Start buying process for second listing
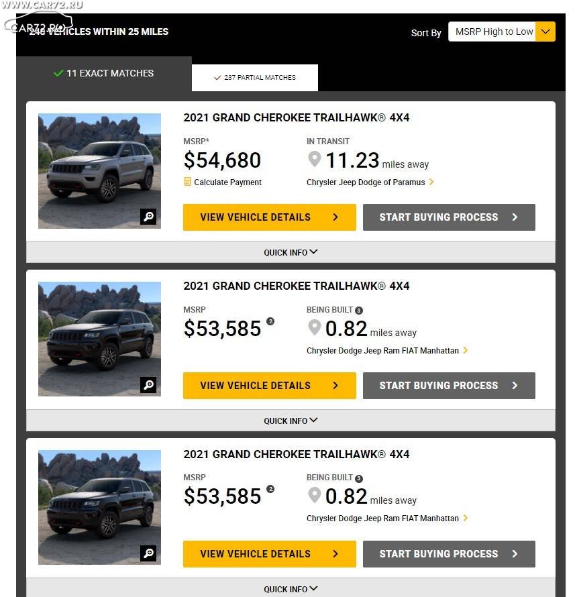This screenshot has width=575, height=597. point(449,385)
